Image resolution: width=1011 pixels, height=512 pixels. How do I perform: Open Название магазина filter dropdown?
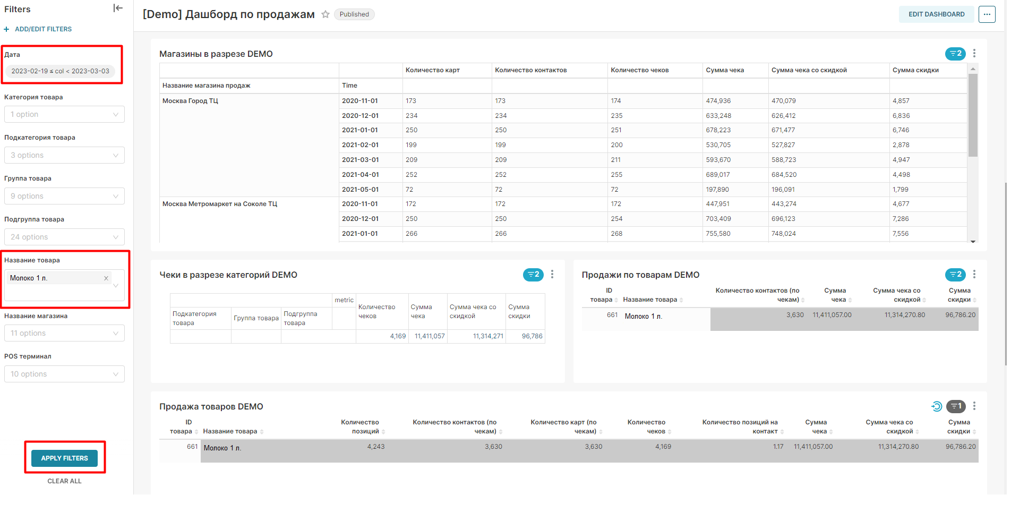[x=64, y=333]
